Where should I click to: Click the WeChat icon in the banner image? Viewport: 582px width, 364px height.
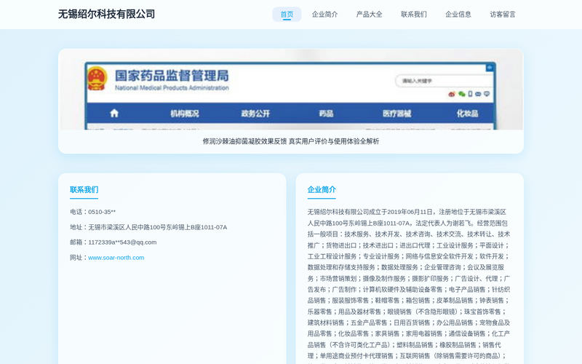[x=461, y=94]
